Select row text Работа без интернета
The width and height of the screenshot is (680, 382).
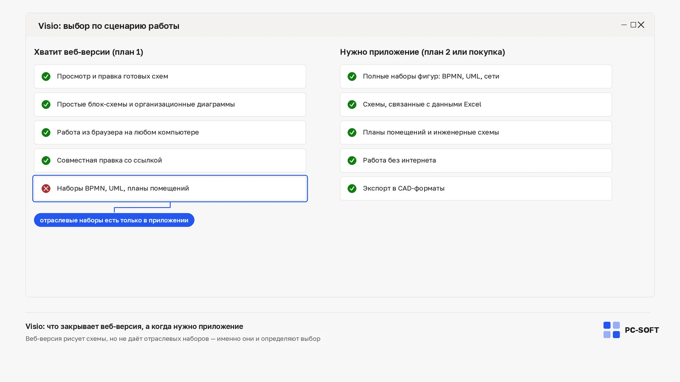point(399,160)
